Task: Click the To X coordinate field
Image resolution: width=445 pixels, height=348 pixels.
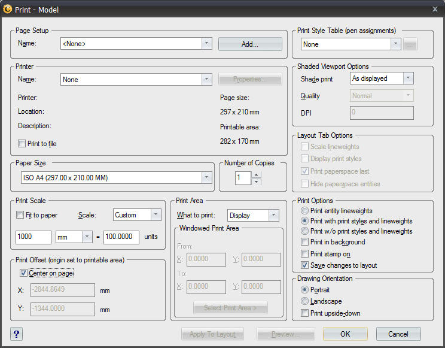Action: [206, 287]
